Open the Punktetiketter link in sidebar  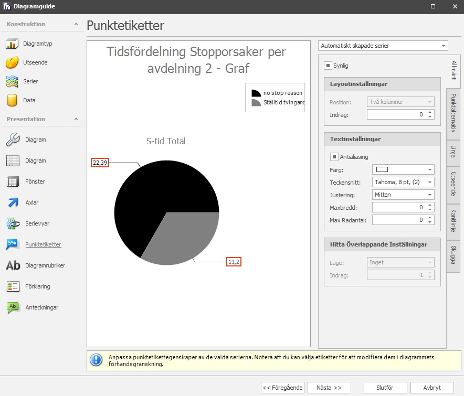pos(43,244)
